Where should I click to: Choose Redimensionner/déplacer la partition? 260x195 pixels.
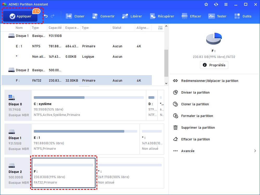(209, 81)
